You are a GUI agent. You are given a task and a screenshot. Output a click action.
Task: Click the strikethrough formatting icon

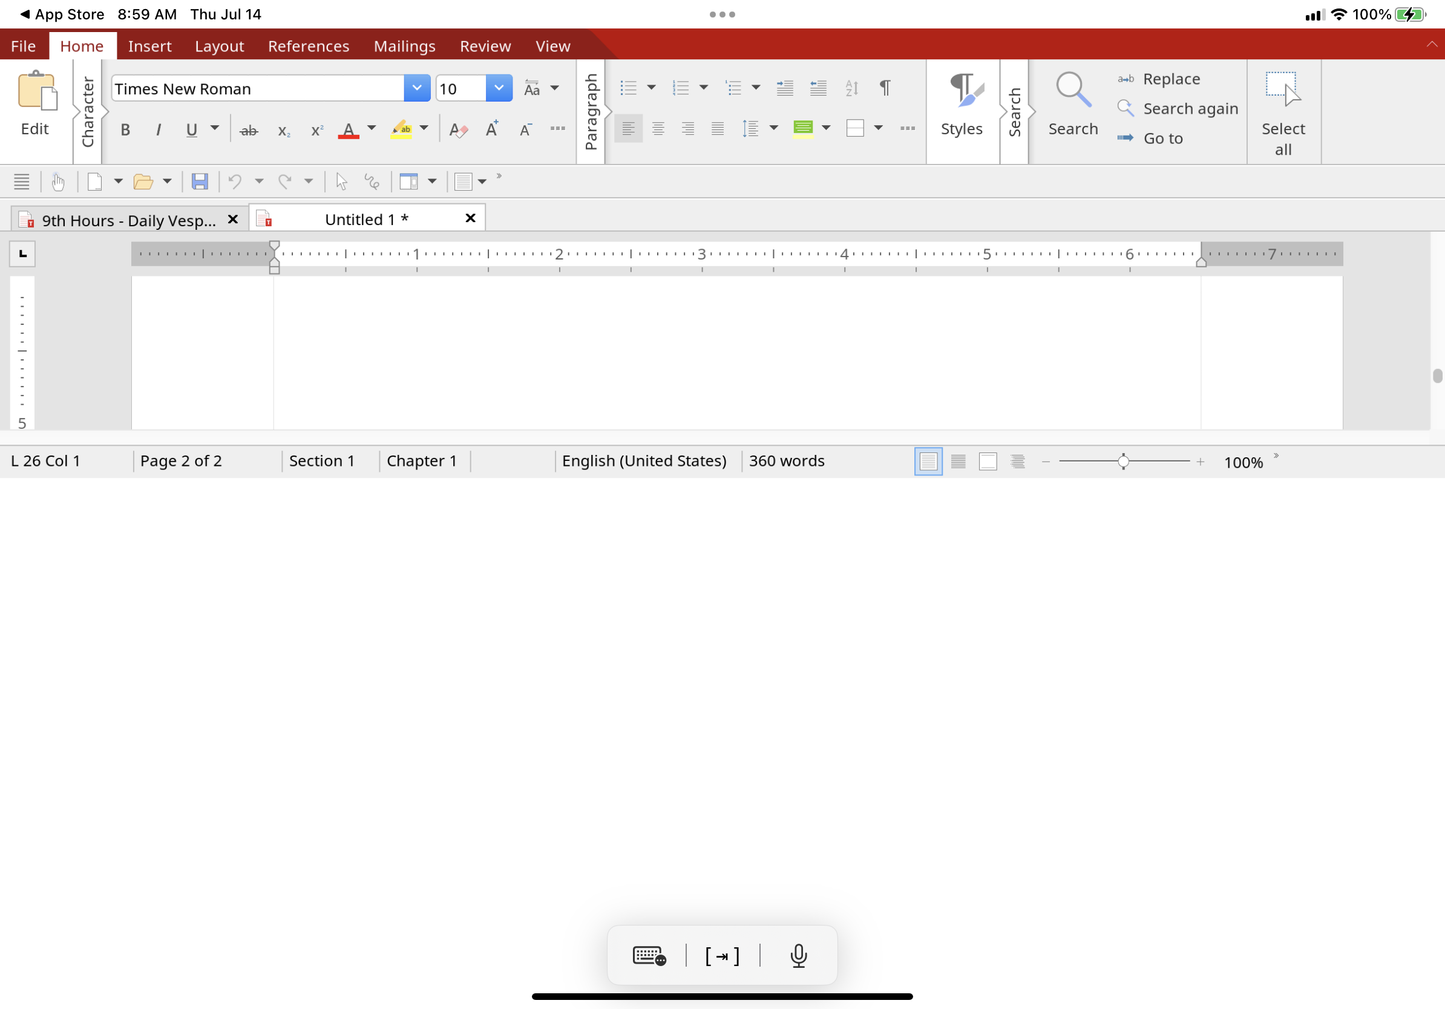click(249, 130)
